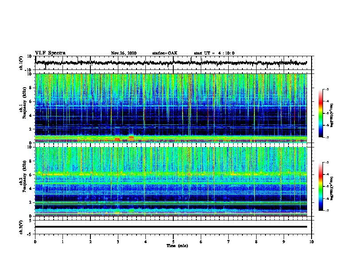Select the ch.1 spectrogram color scale bar
Viewport: 351px width, 271px height.
coord(321,113)
